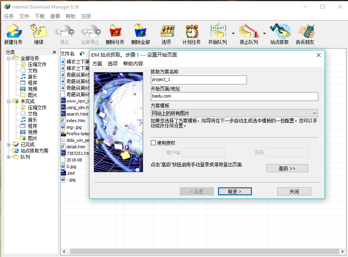Click the 开始页面/地址 input field
The width and height of the screenshot is (348, 257).
[234, 96]
